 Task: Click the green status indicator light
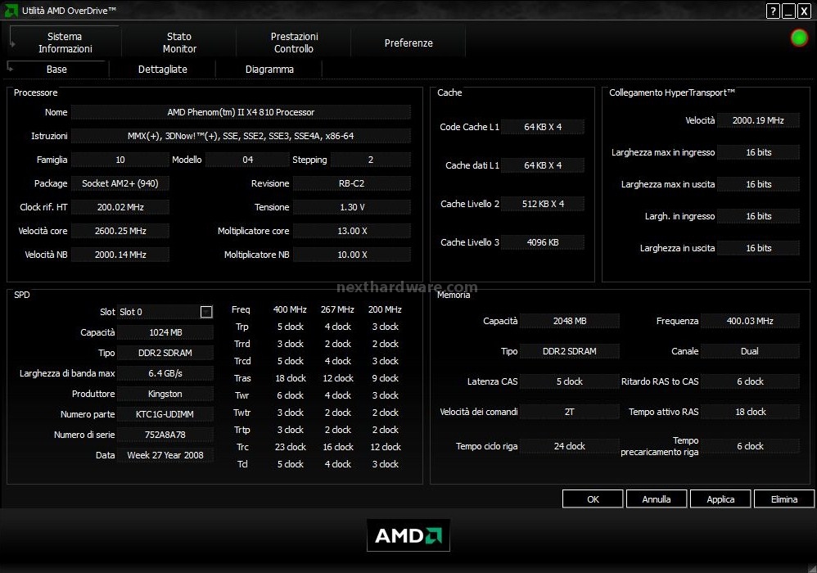click(799, 38)
